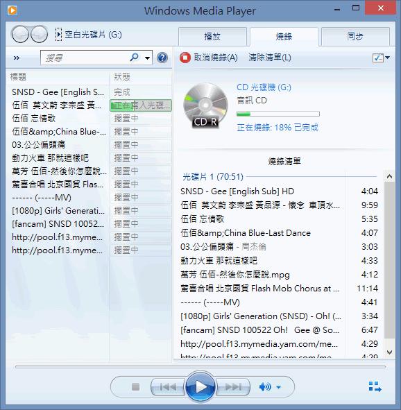Click the 11:14 duration value
This screenshot has width=401, height=410.
coord(367,289)
